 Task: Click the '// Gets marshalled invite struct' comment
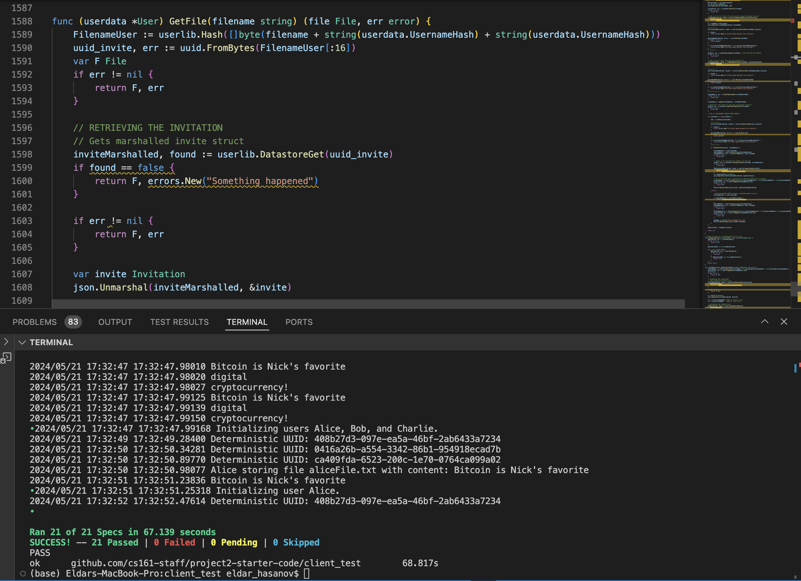point(159,141)
